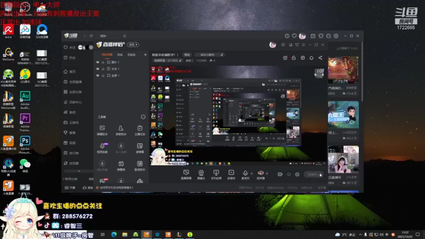Add phone screen cast source (手机投屏)

click(216, 175)
